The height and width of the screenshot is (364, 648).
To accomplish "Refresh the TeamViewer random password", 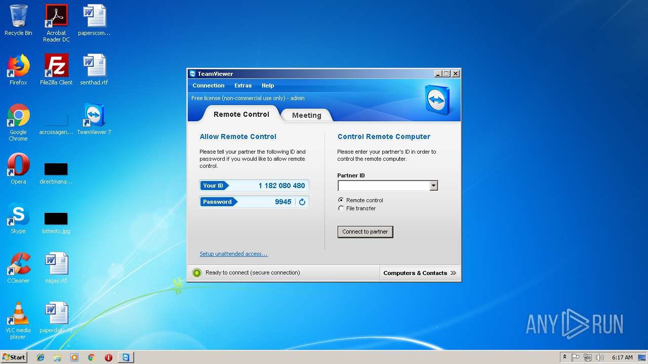I will click(302, 202).
